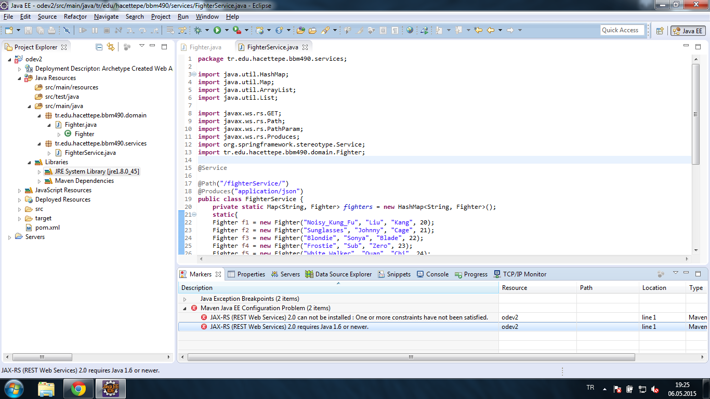Screen dimensions: 710x399
Task: Click the Open Web Browser globe icon
Action: point(410,30)
